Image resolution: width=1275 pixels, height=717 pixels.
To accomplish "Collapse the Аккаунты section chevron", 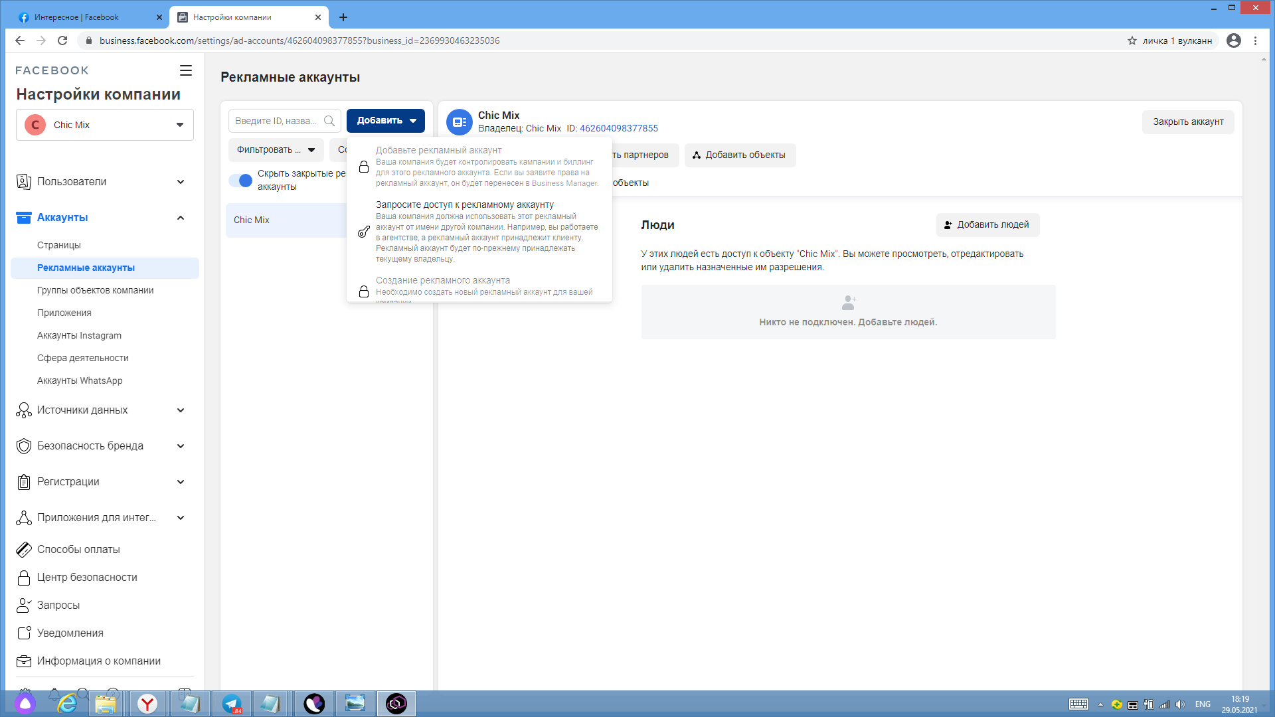I will point(181,218).
